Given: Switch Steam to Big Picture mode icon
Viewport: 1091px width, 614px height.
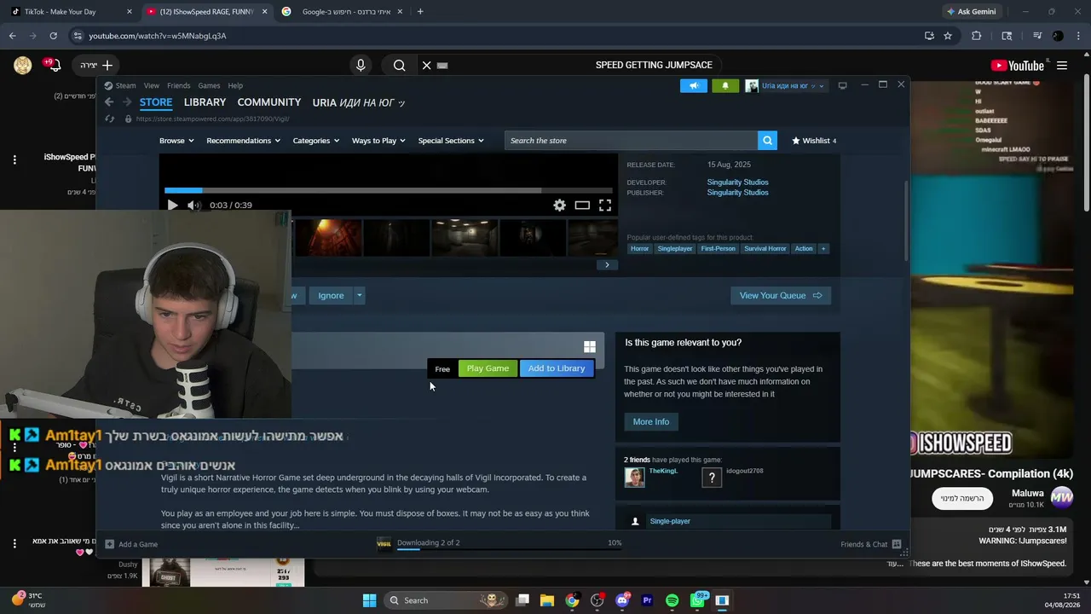Looking at the screenshot, I should tap(843, 85).
